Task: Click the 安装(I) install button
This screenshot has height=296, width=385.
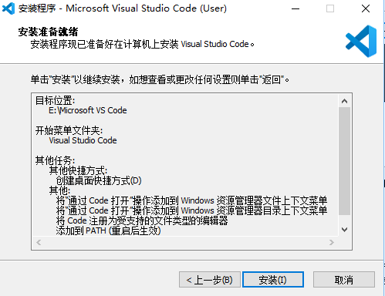Action: click(x=273, y=280)
